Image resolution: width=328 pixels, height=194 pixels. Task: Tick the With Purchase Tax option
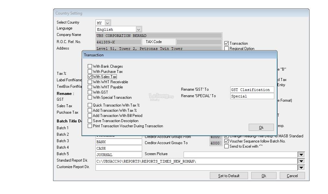tap(90, 72)
